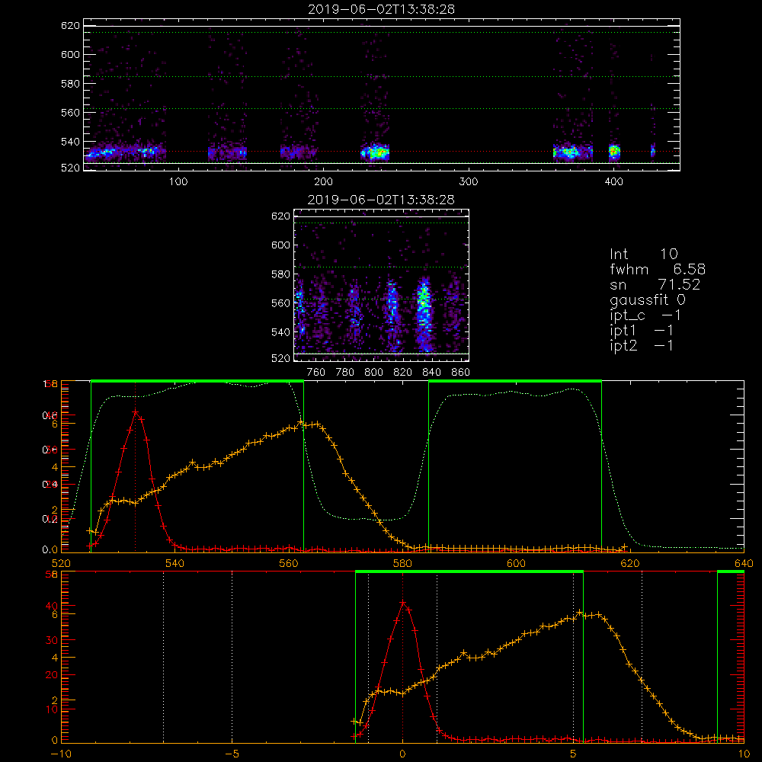The image size is (762, 762).
Task: Click x-axis label 580 on the profile plot
Action: (x=402, y=564)
